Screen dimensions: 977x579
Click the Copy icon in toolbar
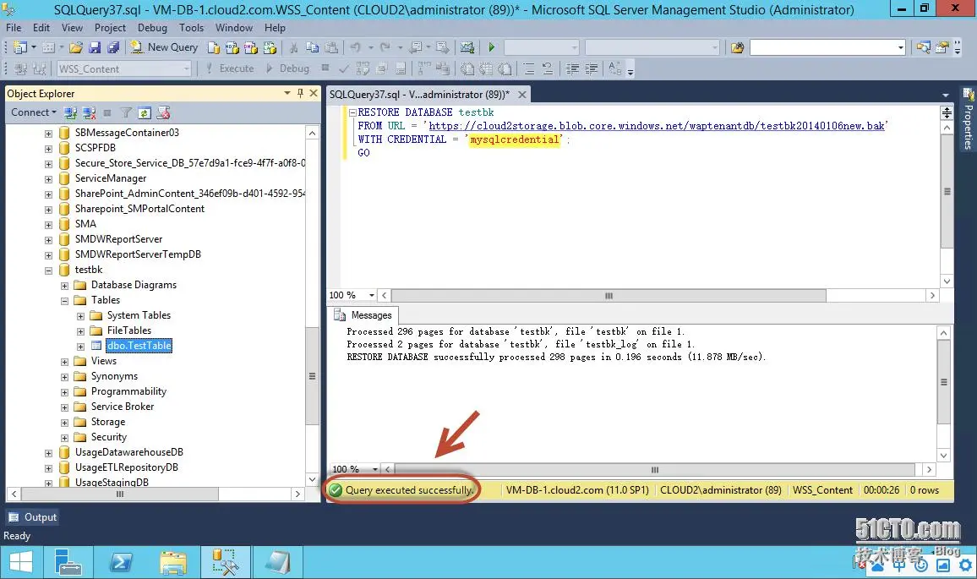click(312, 47)
